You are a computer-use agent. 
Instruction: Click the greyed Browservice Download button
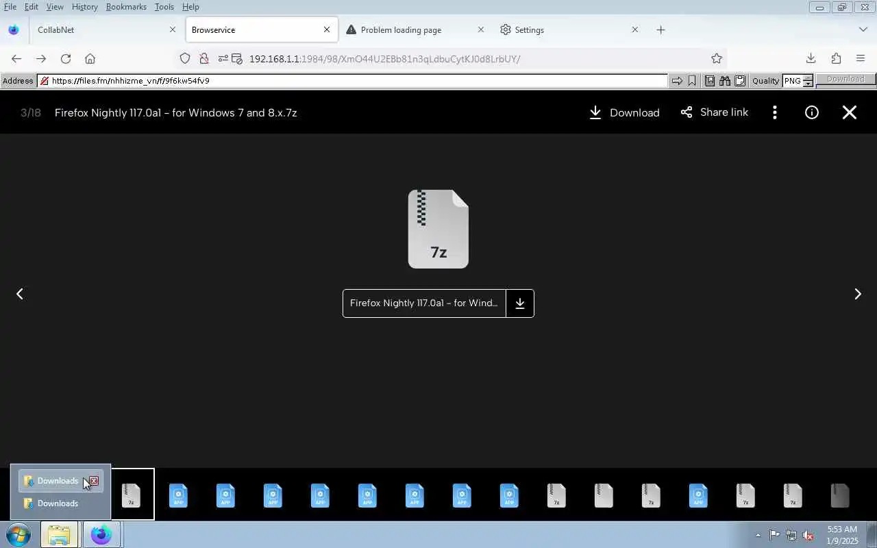tap(845, 81)
